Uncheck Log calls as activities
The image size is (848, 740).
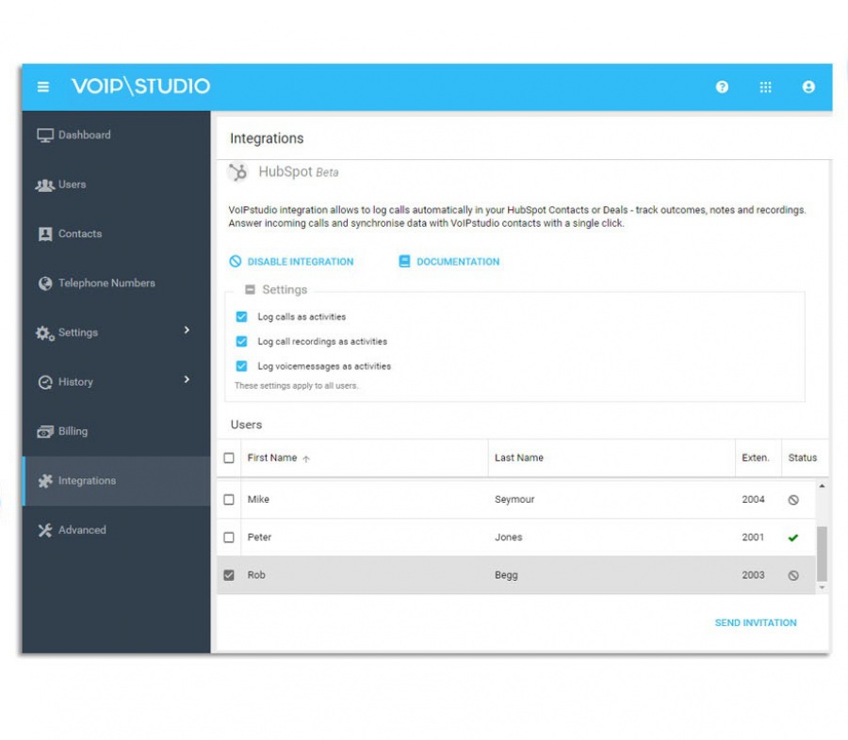coord(241,317)
